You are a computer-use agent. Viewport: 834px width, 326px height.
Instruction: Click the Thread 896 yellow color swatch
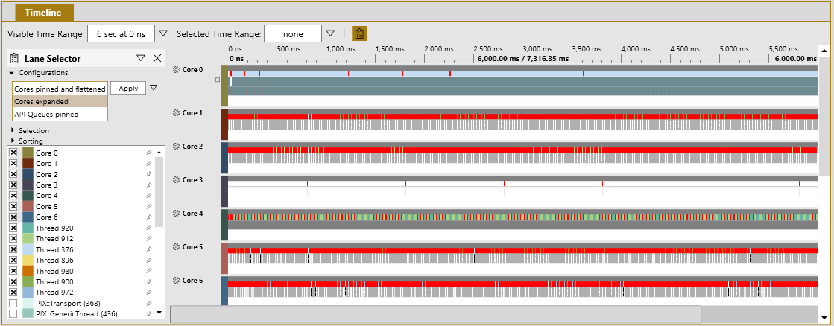28,261
